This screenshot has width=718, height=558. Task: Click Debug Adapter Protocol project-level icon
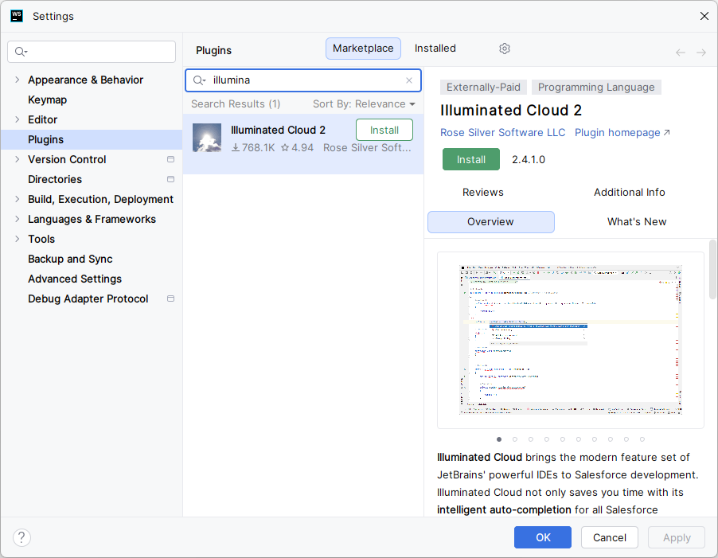171,299
